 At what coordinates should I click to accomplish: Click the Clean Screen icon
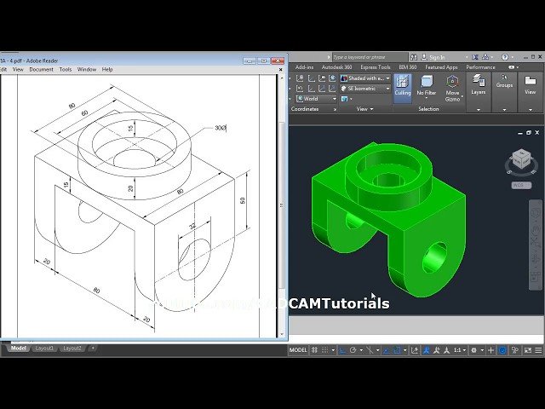(x=528, y=350)
